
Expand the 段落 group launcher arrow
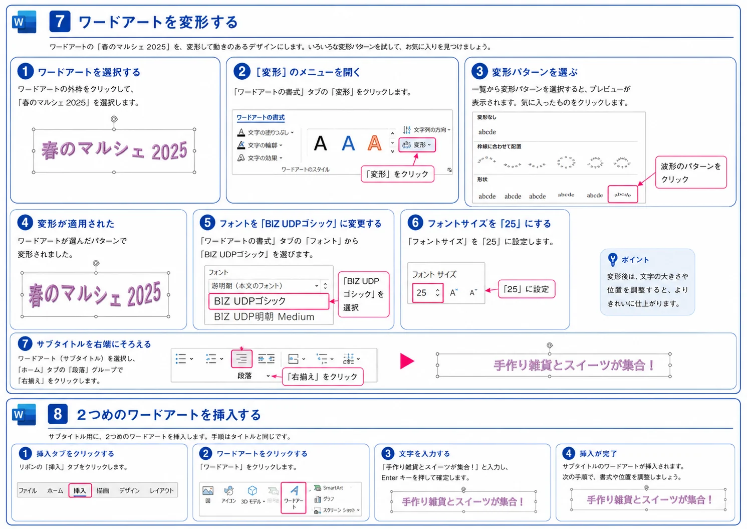[268, 376]
